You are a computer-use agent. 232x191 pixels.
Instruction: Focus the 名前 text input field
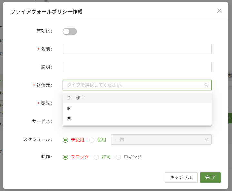click(137, 49)
